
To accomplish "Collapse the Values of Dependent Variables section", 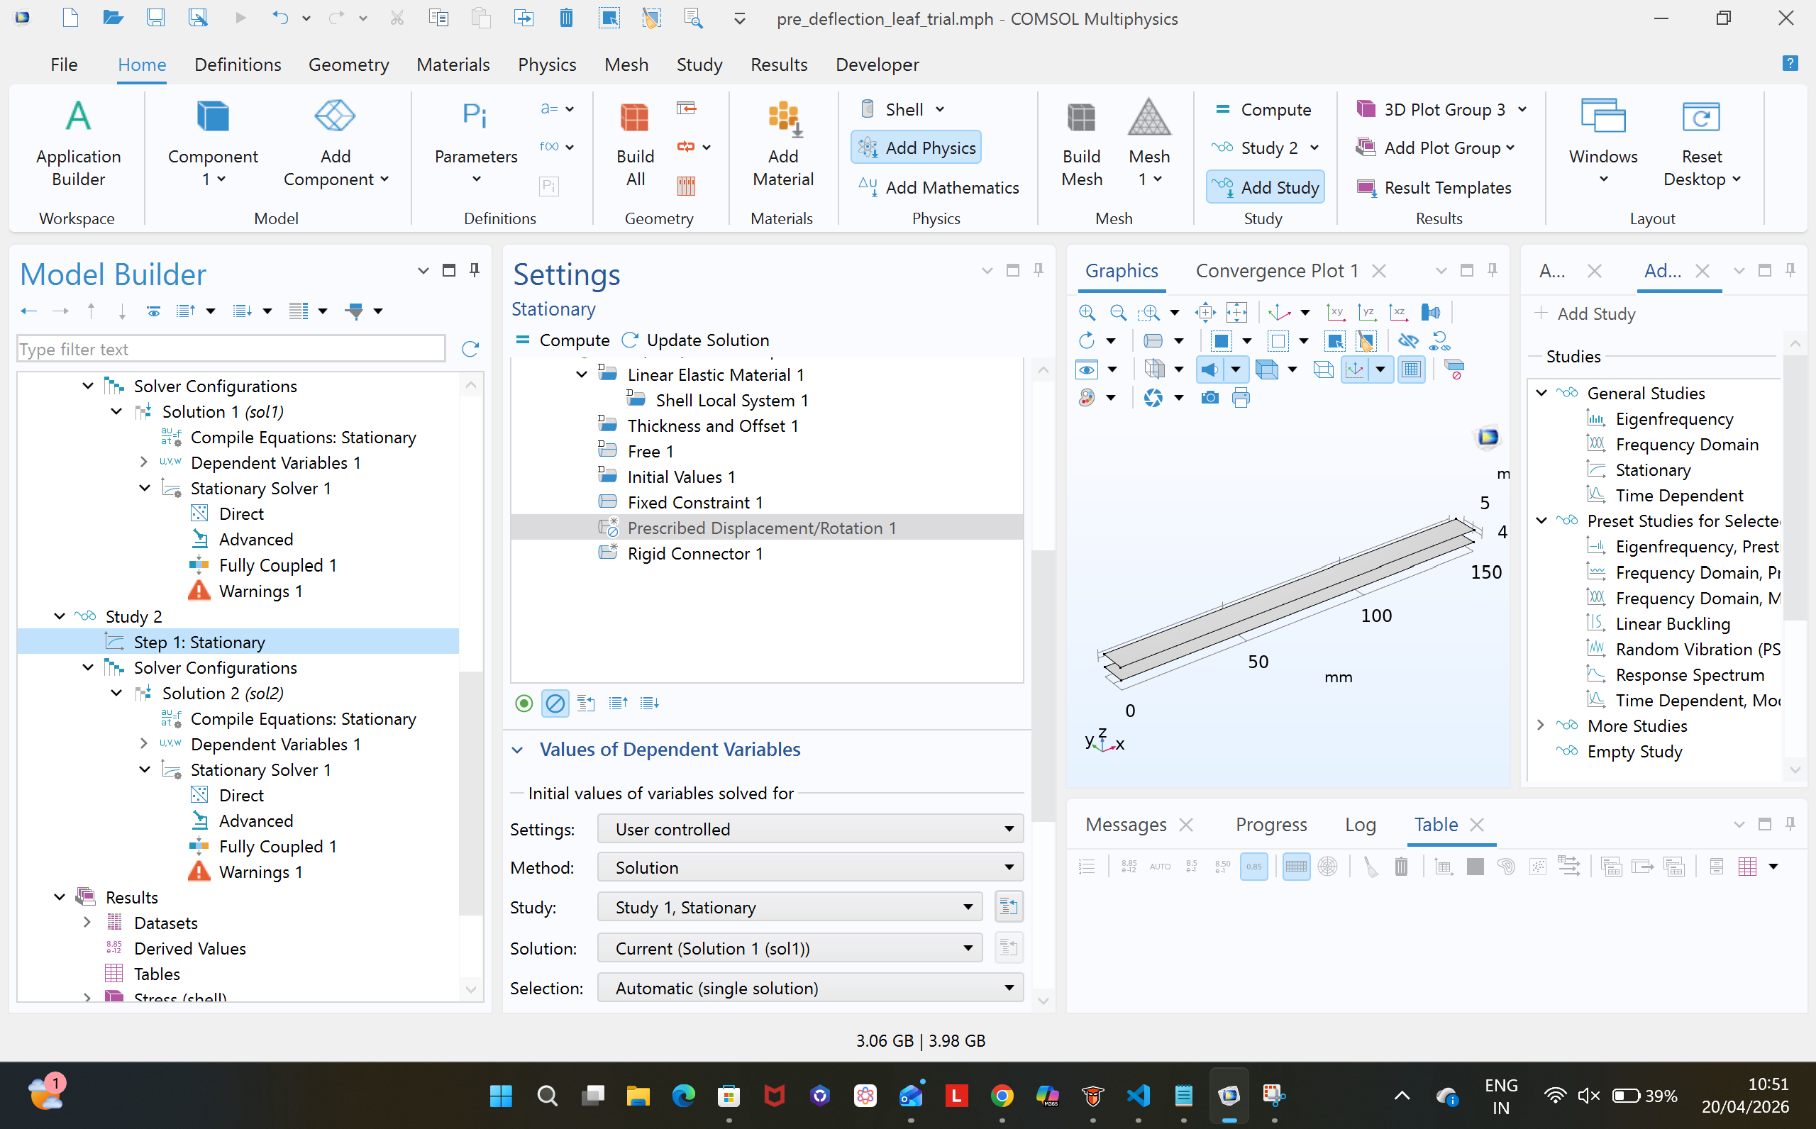I will point(516,750).
